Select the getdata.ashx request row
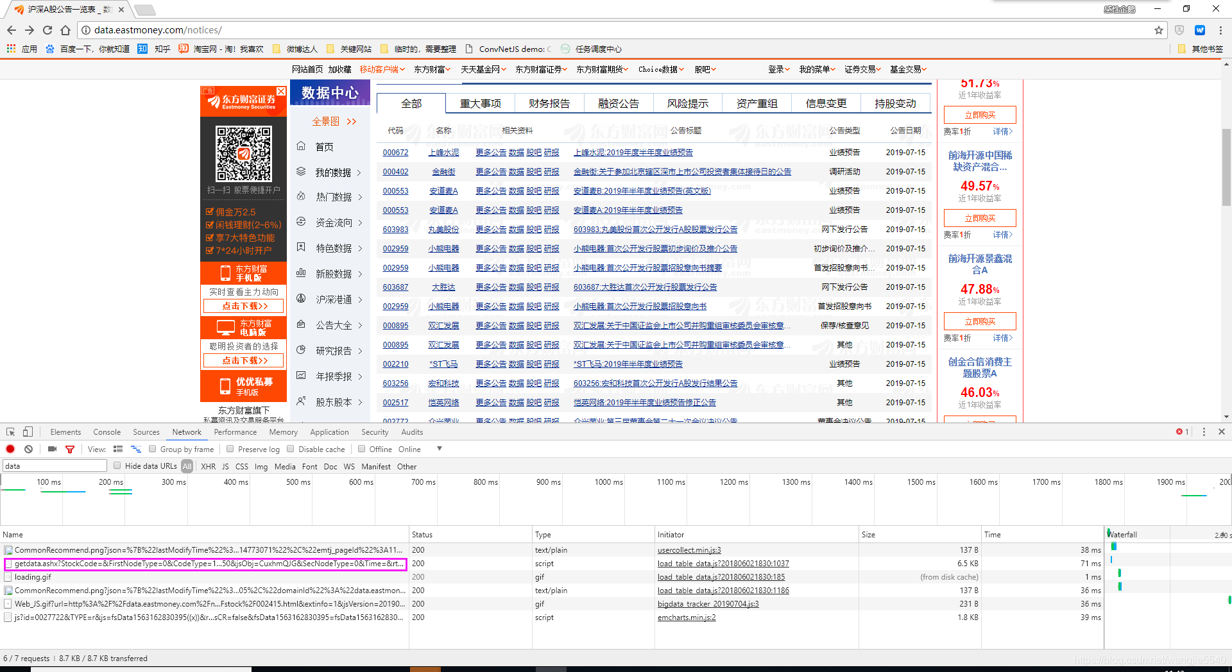 click(205, 564)
